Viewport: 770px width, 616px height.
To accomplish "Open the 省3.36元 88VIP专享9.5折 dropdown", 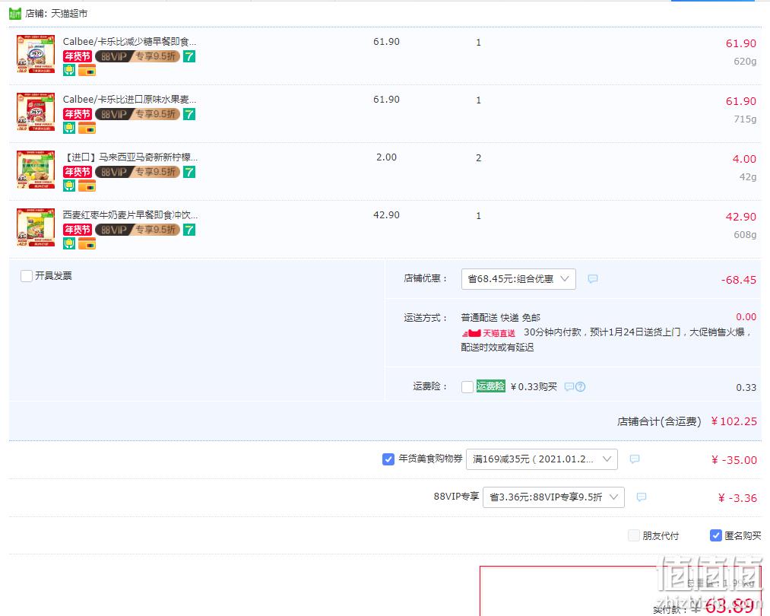I will [x=553, y=497].
